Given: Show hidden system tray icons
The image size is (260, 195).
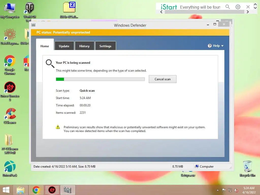Looking at the screenshot, I should pos(218,190).
